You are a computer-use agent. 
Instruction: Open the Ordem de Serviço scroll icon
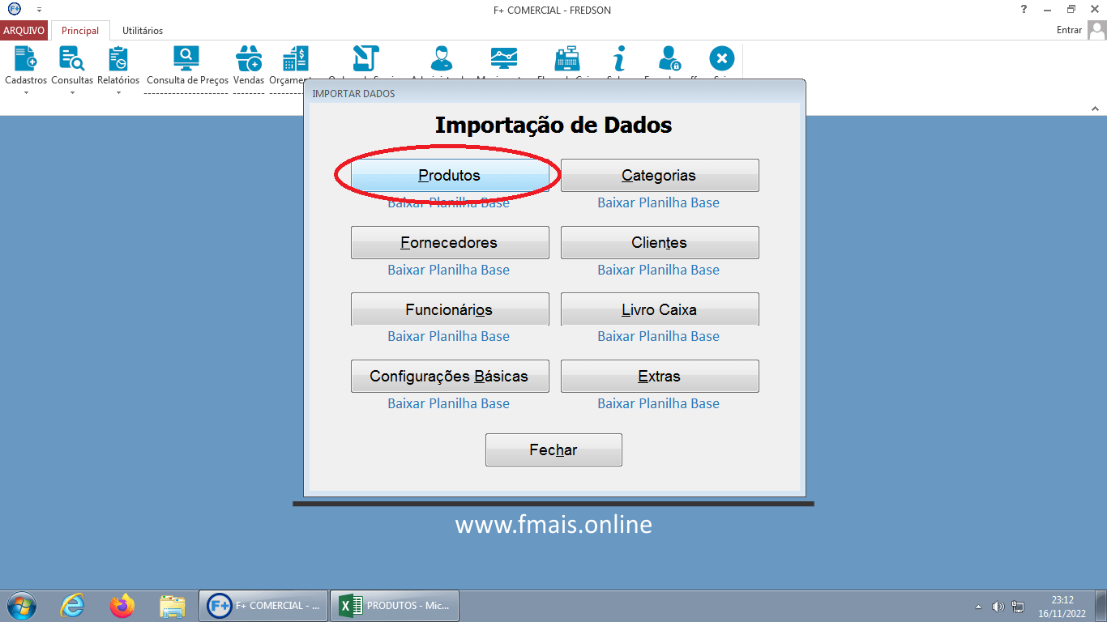[365, 58]
